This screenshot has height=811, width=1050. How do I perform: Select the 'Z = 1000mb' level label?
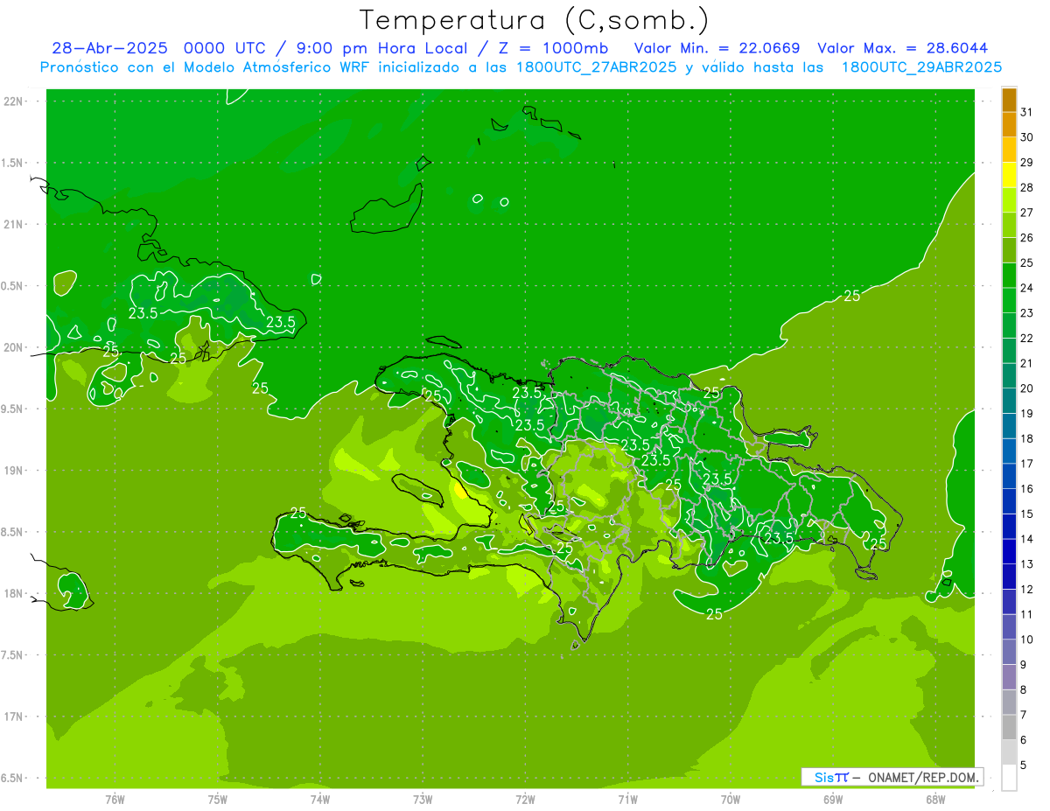[555, 48]
